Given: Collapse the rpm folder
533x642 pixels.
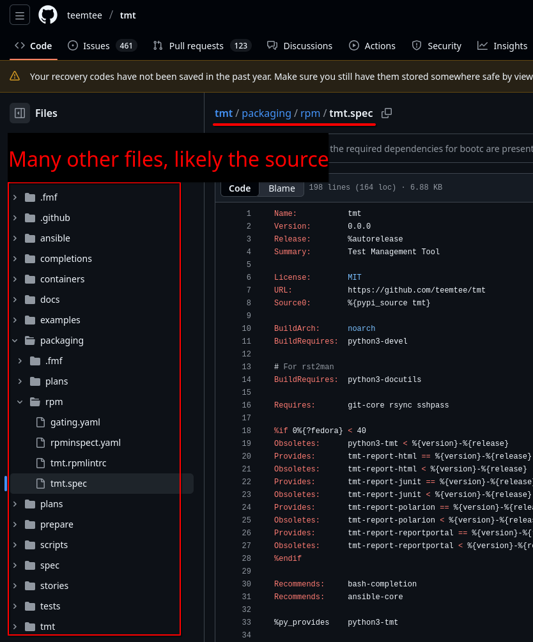Looking at the screenshot, I should click(20, 402).
